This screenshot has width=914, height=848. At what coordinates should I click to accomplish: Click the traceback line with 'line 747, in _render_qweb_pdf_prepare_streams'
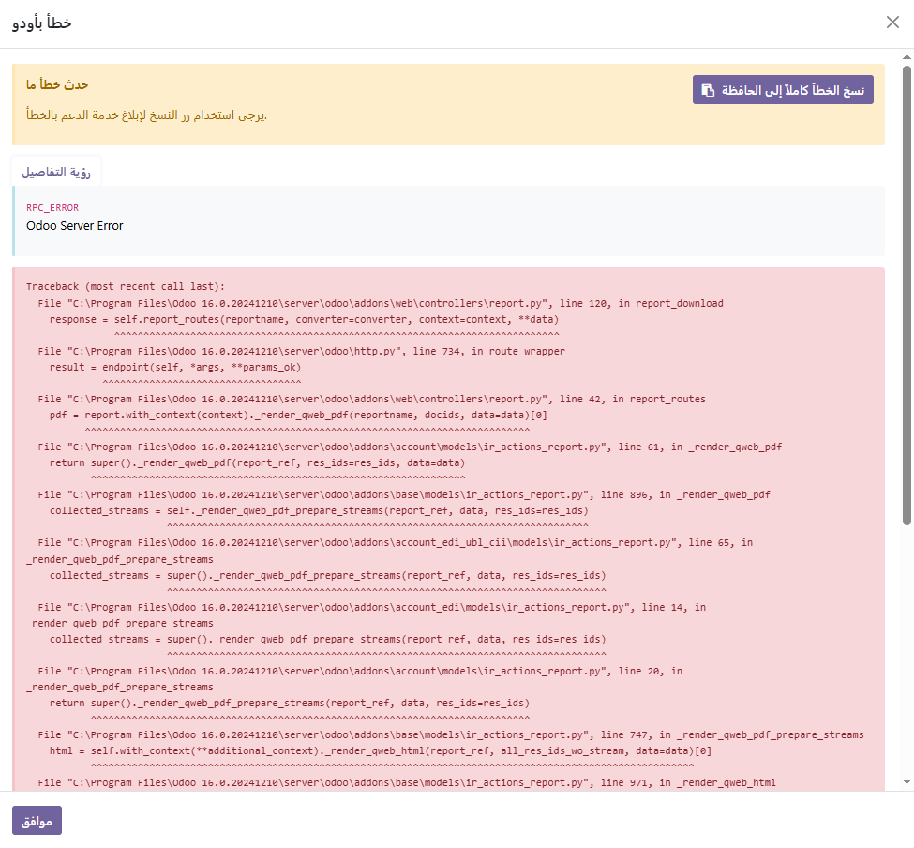451,734
